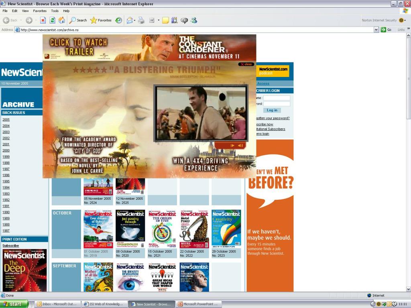Open the Tools menu
Image resolution: width=411 pixels, height=308 pixels.
tap(55, 11)
